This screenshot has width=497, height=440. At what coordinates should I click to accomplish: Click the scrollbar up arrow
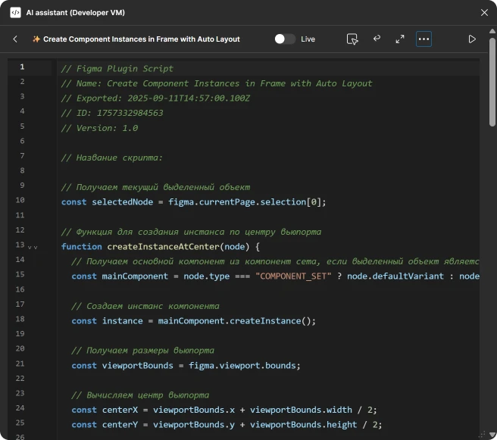[x=492, y=31]
